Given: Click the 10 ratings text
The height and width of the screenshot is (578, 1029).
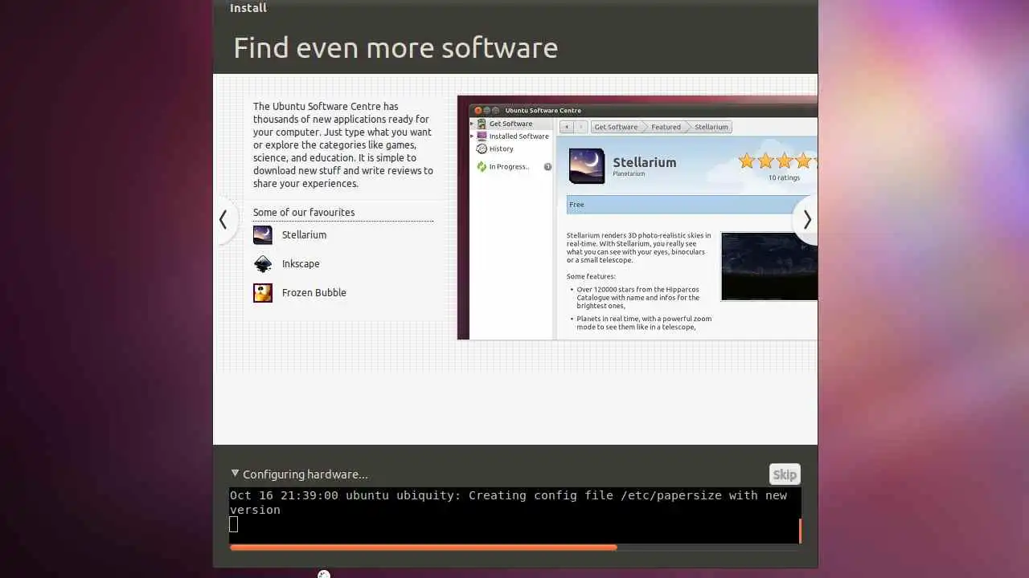Looking at the screenshot, I should click(x=784, y=178).
